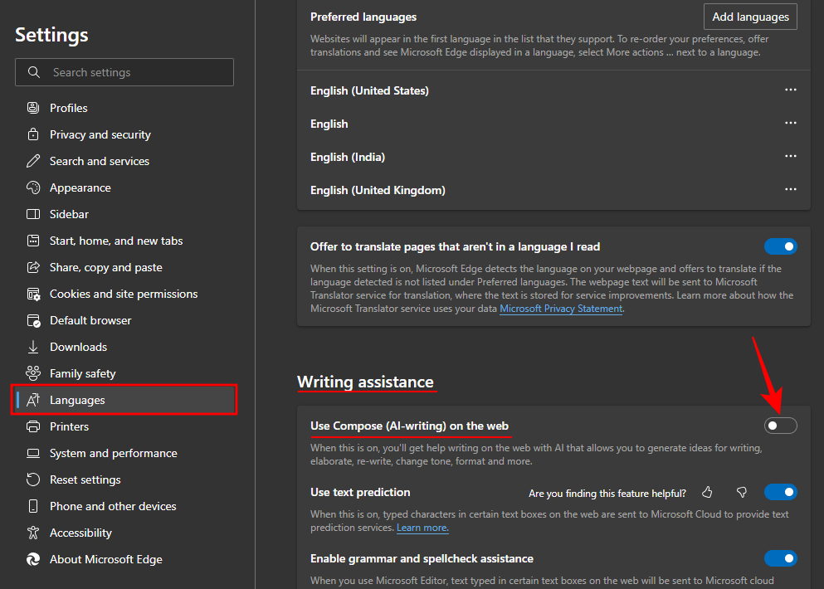Image resolution: width=824 pixels, height=589 pixels.
Task: Click the Family safety icon
Action: click(x=33, y=373)
